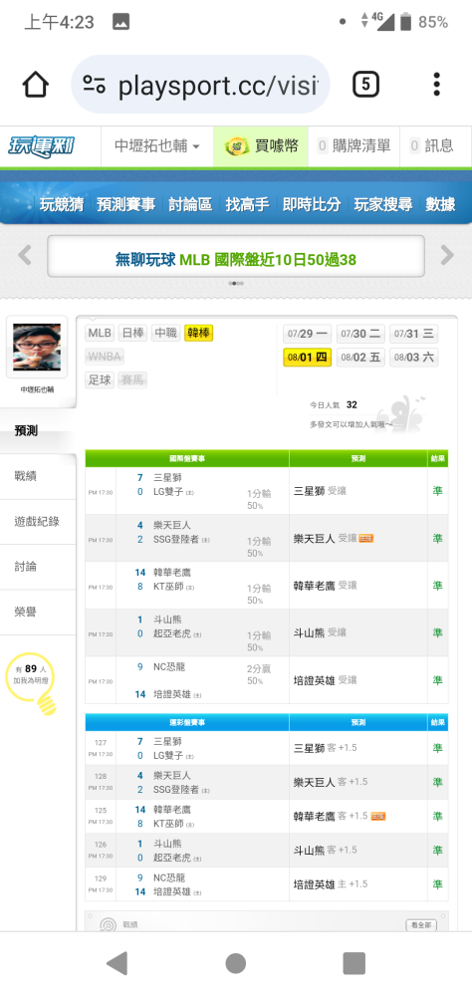Select the MLB league filter
Screen dimensions: 472x996
(x=100, y=333)
